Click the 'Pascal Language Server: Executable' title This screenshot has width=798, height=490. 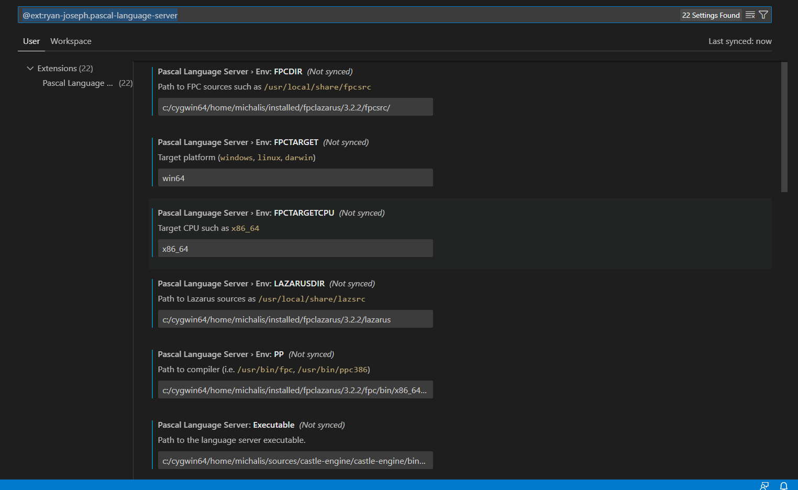point(226,425)
